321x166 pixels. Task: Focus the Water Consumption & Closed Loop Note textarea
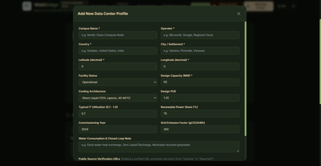pos(159,147)
